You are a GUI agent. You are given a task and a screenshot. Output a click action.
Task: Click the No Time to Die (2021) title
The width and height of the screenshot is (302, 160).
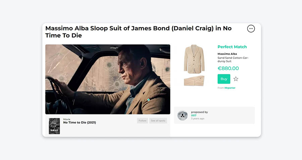pyautogui.click(x=80, y=123)
